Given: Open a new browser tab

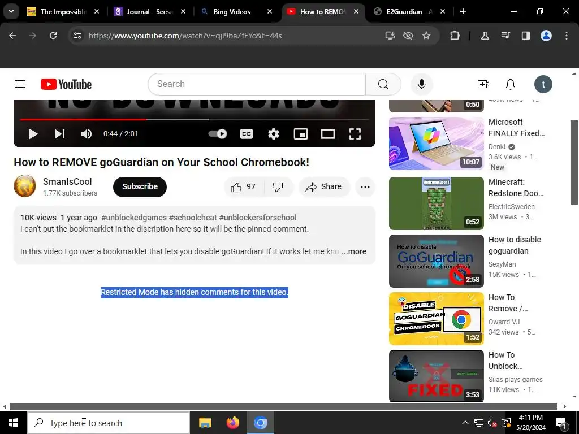Looking at the screenshot, I should click(463, 11).
